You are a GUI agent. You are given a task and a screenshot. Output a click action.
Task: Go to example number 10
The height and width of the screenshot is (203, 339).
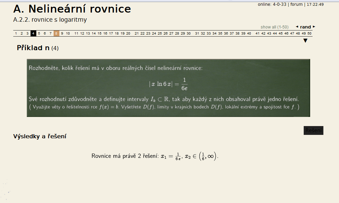click(68, 33)
